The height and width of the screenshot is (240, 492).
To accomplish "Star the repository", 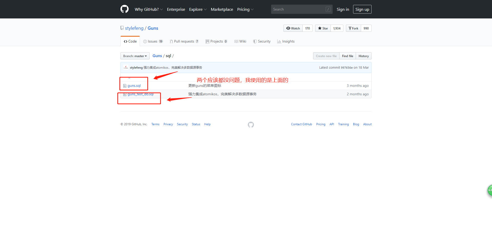I will coord(323,28).
